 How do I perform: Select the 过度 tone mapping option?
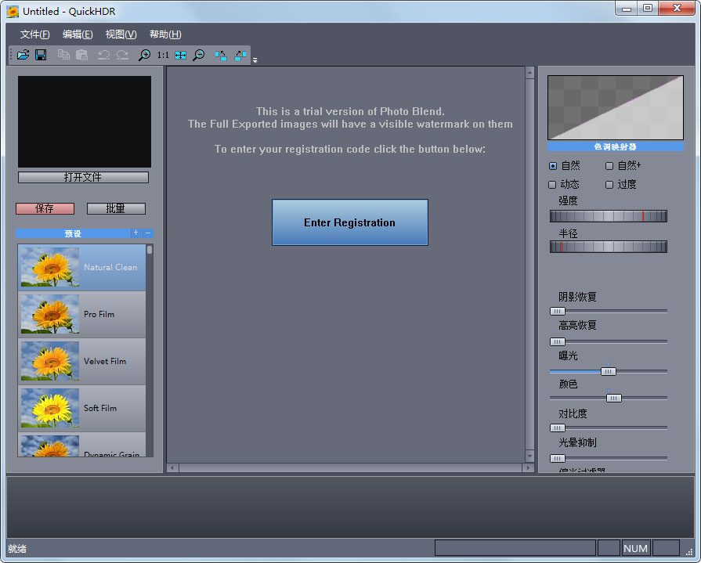(620, 185)
